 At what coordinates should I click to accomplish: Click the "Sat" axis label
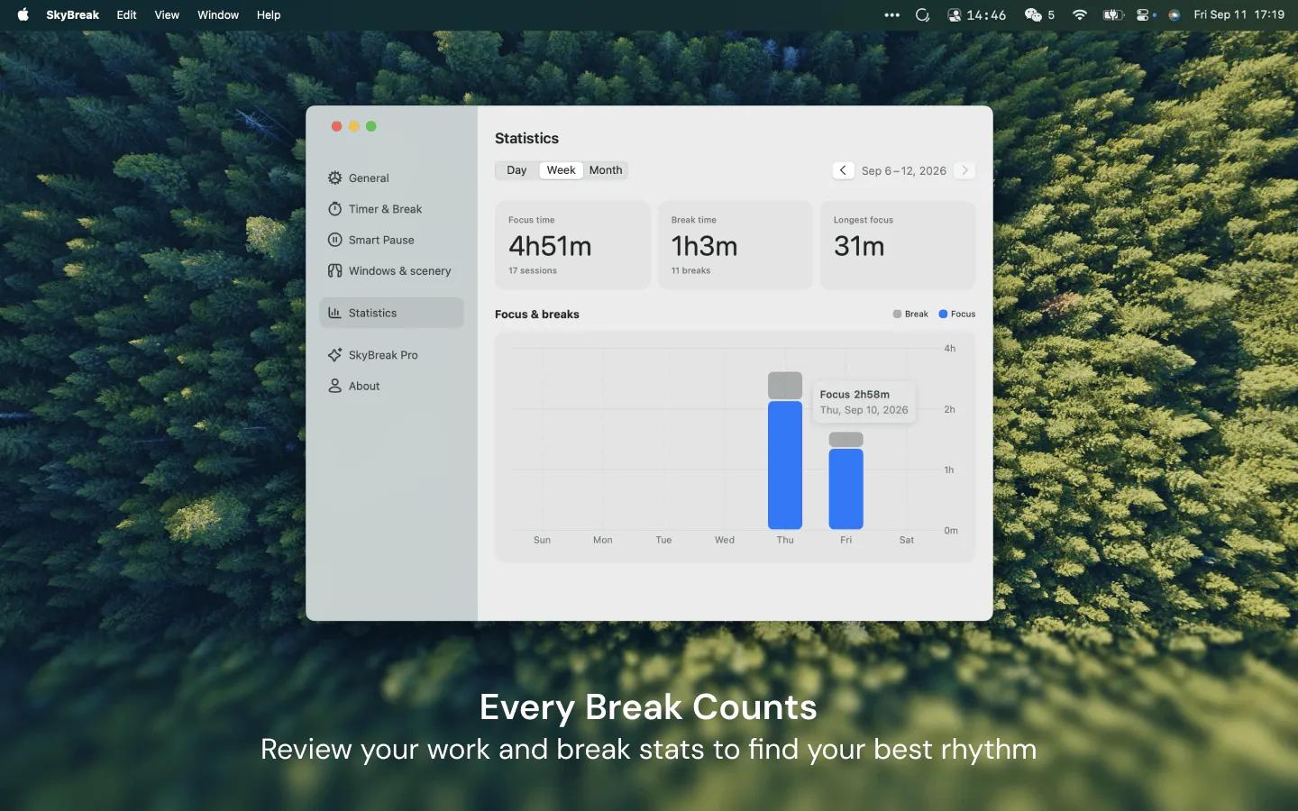point(907,540)
